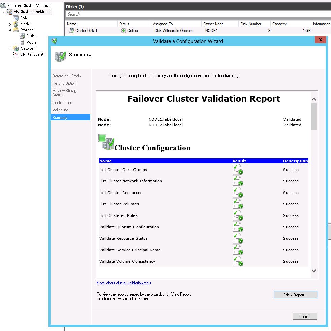Click the Validate Quorum Configuration result icon
The height and width of the screenshot is (331, 331).
238,227
